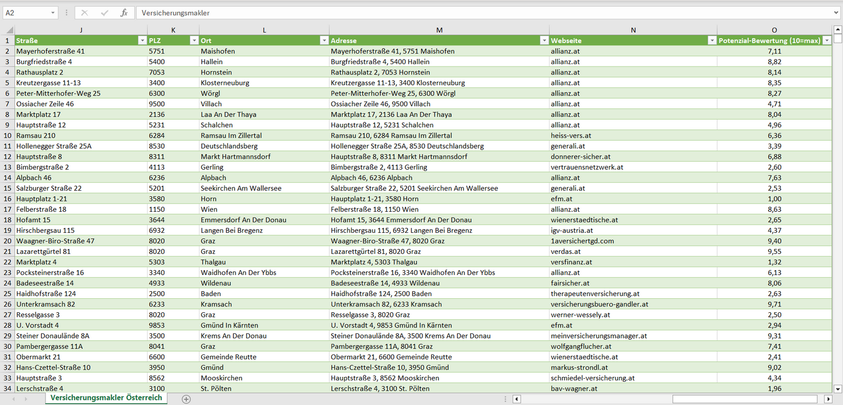Open the Straße column filter dropdown
The width and height of the screenshot is (843, 405).
pos(142,41)
